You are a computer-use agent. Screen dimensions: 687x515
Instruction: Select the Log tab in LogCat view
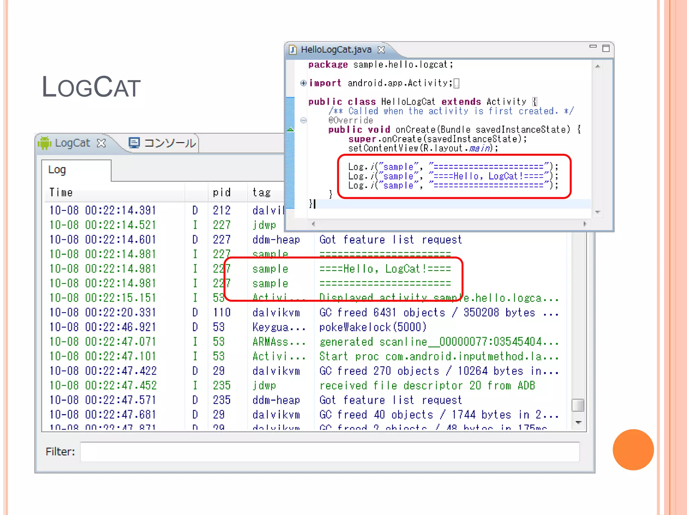click(76, 170)
